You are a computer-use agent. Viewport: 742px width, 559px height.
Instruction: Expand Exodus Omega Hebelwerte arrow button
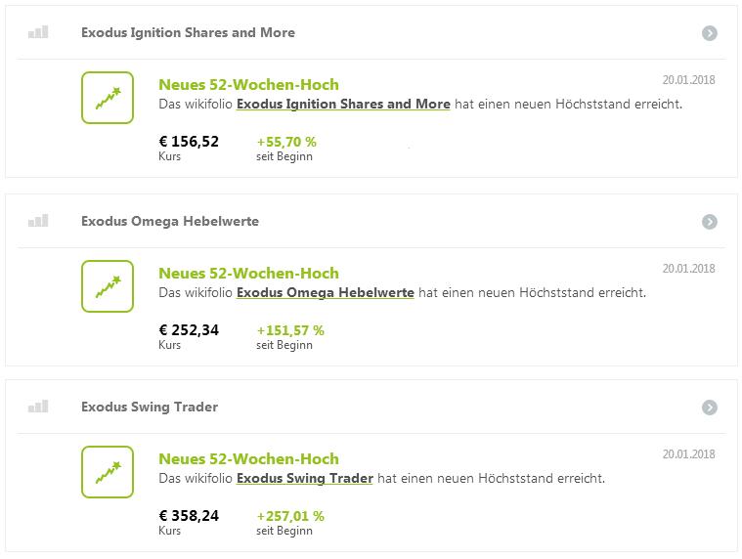click(710, 222)
